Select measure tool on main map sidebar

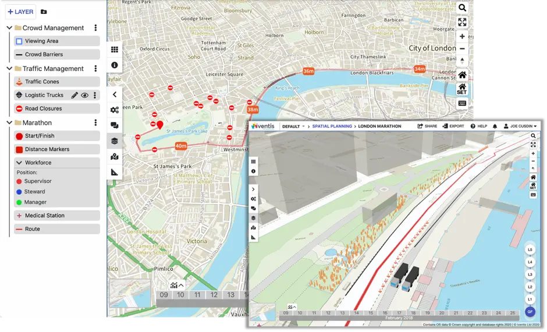(115, 172)
